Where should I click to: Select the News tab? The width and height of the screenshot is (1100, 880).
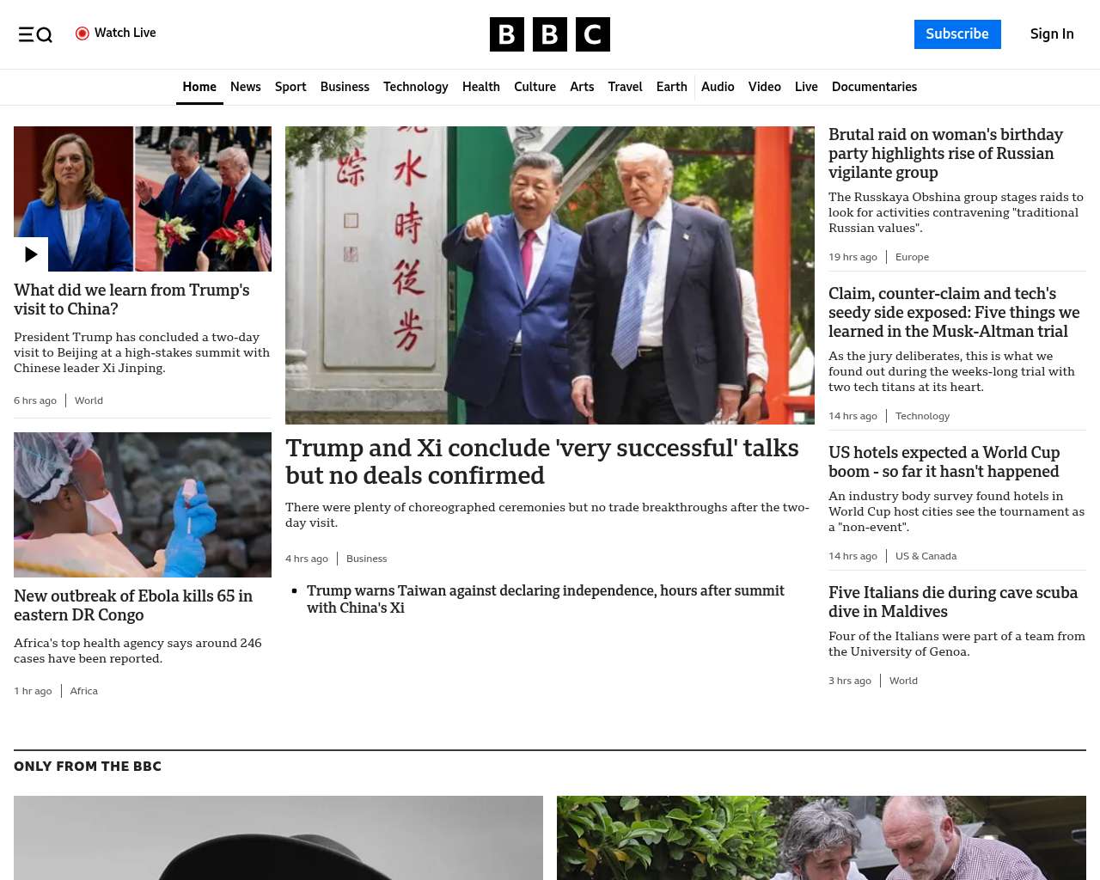(246, 87)
